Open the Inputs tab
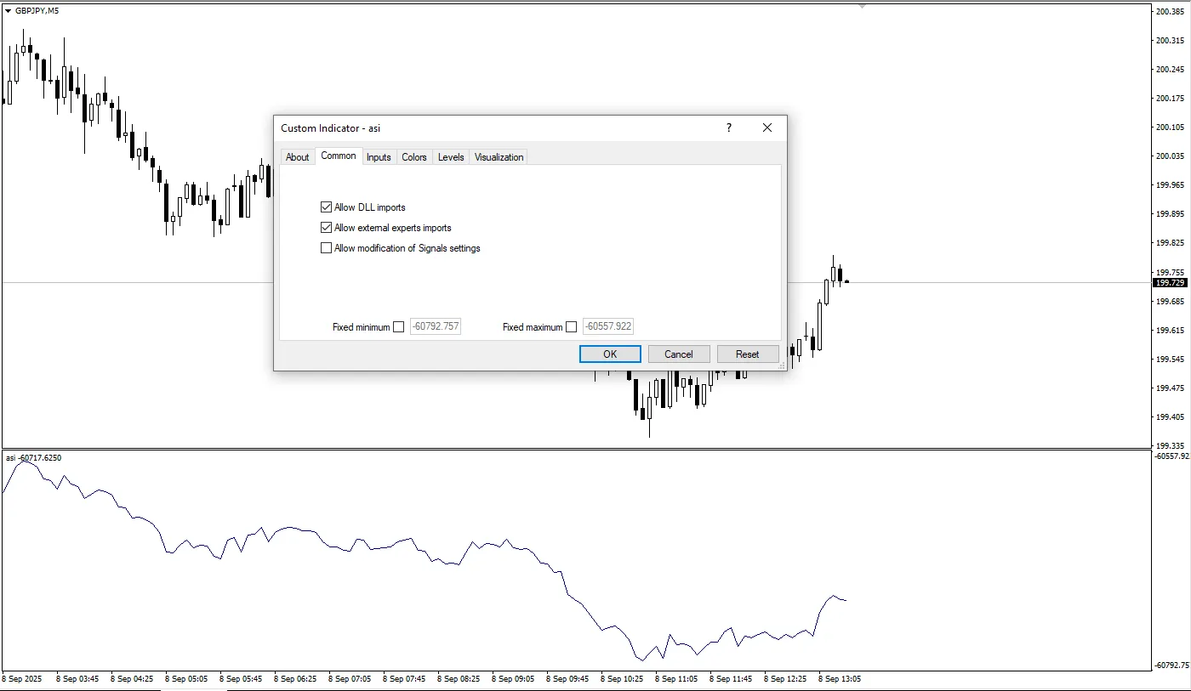The width and height of the screenshot is (1191, 691). click(379, 157)
